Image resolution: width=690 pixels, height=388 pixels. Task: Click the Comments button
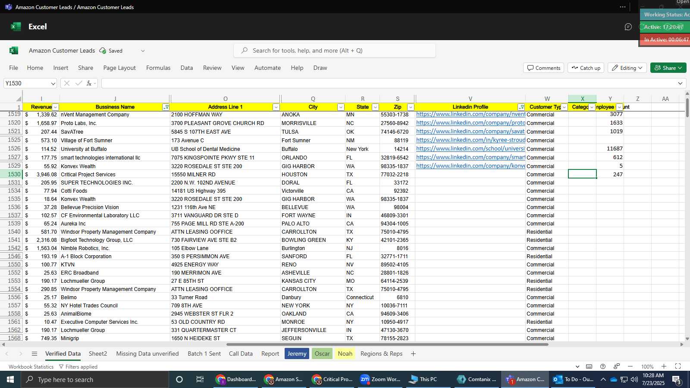click(544, 68)
